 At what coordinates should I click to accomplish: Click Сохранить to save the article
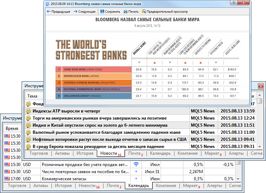tap(110, 12)
